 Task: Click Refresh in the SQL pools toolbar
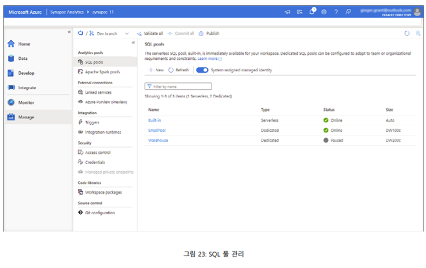pos(178,70)
